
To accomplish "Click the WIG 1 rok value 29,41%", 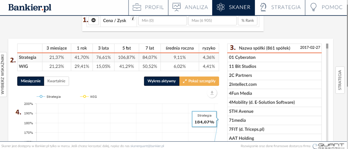I will click(x=82, y=66).
